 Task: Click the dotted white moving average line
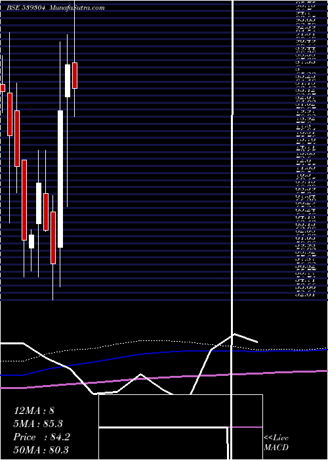tap(164, 341)
